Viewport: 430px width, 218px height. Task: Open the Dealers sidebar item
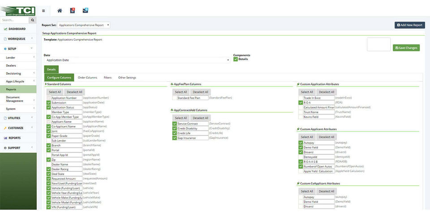11,65
